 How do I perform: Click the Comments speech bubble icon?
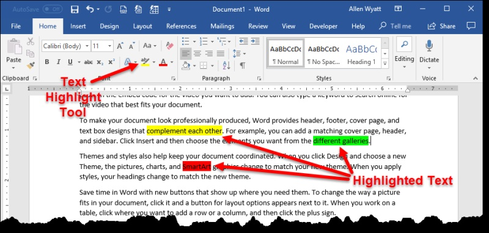coord(471,26)
